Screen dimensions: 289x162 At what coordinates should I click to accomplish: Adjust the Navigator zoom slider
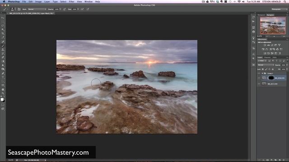point(275,36)
